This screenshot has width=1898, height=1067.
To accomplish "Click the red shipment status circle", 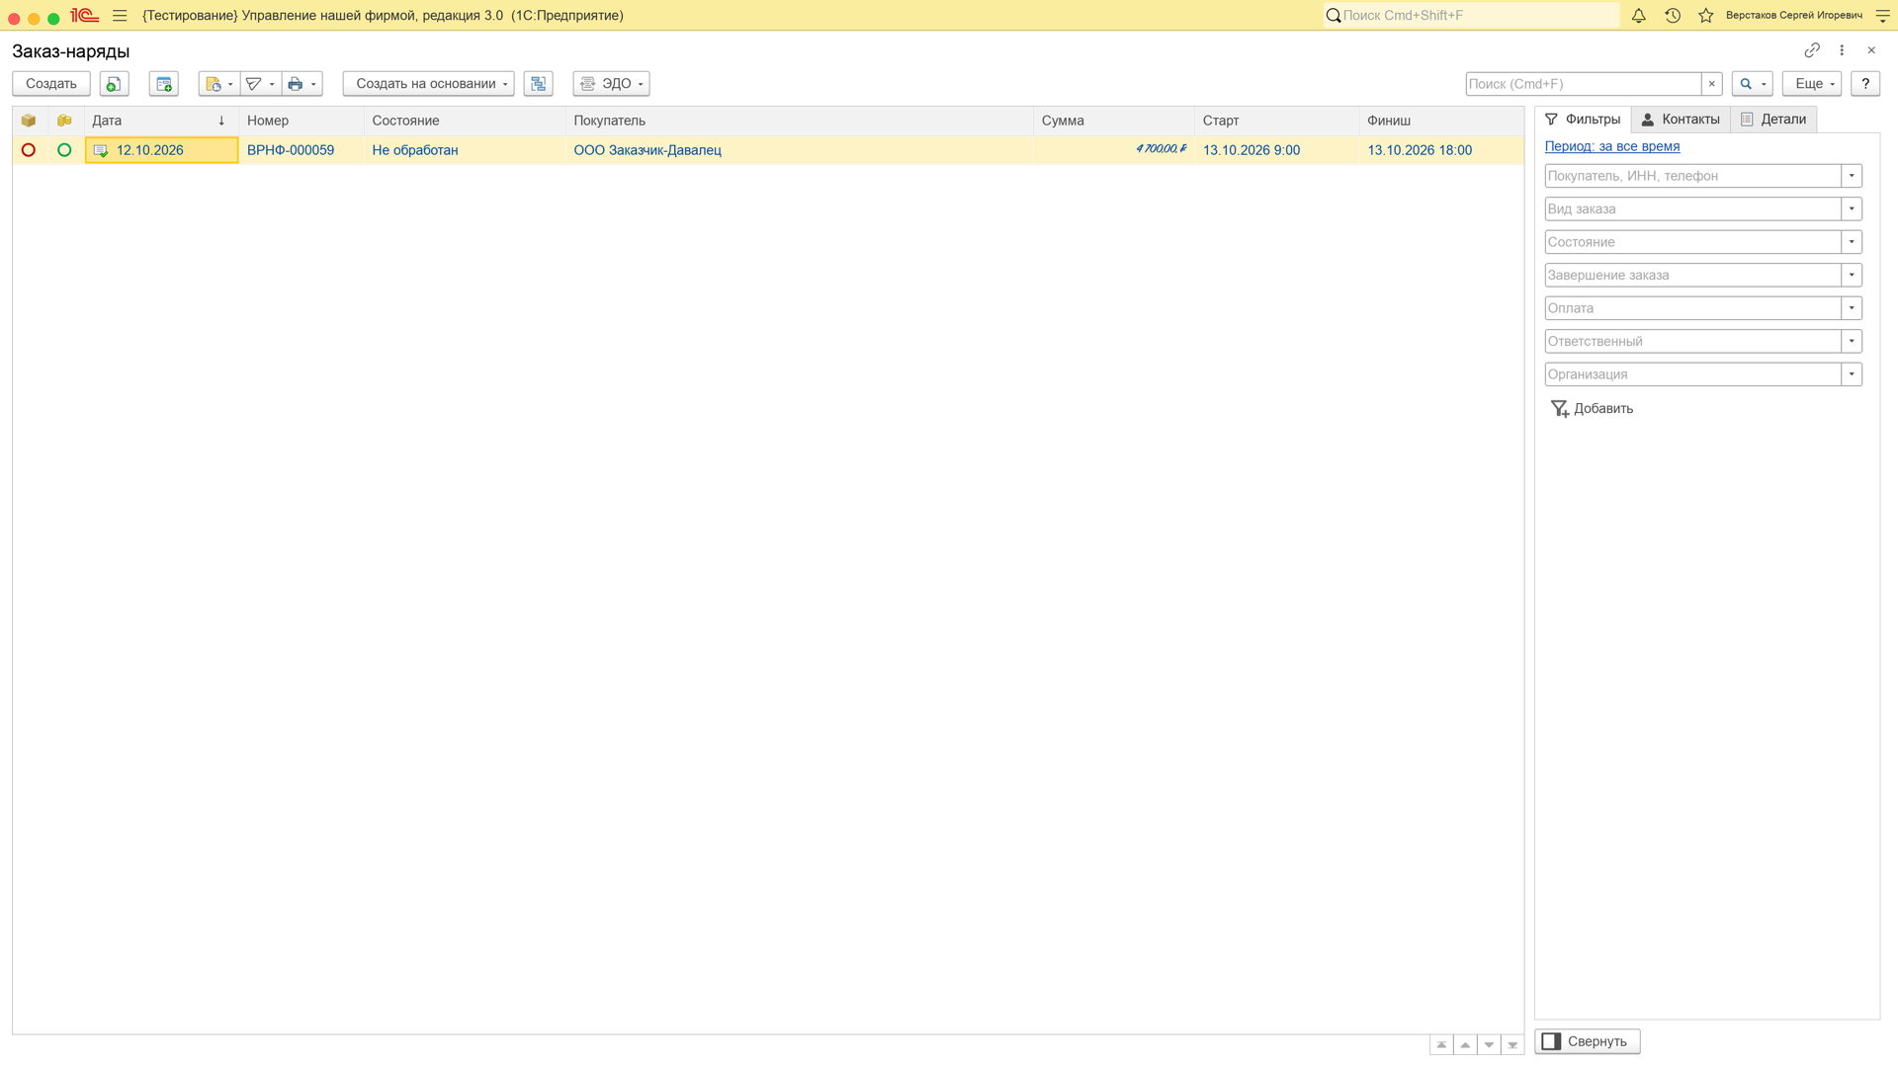I will coord(29,150).
